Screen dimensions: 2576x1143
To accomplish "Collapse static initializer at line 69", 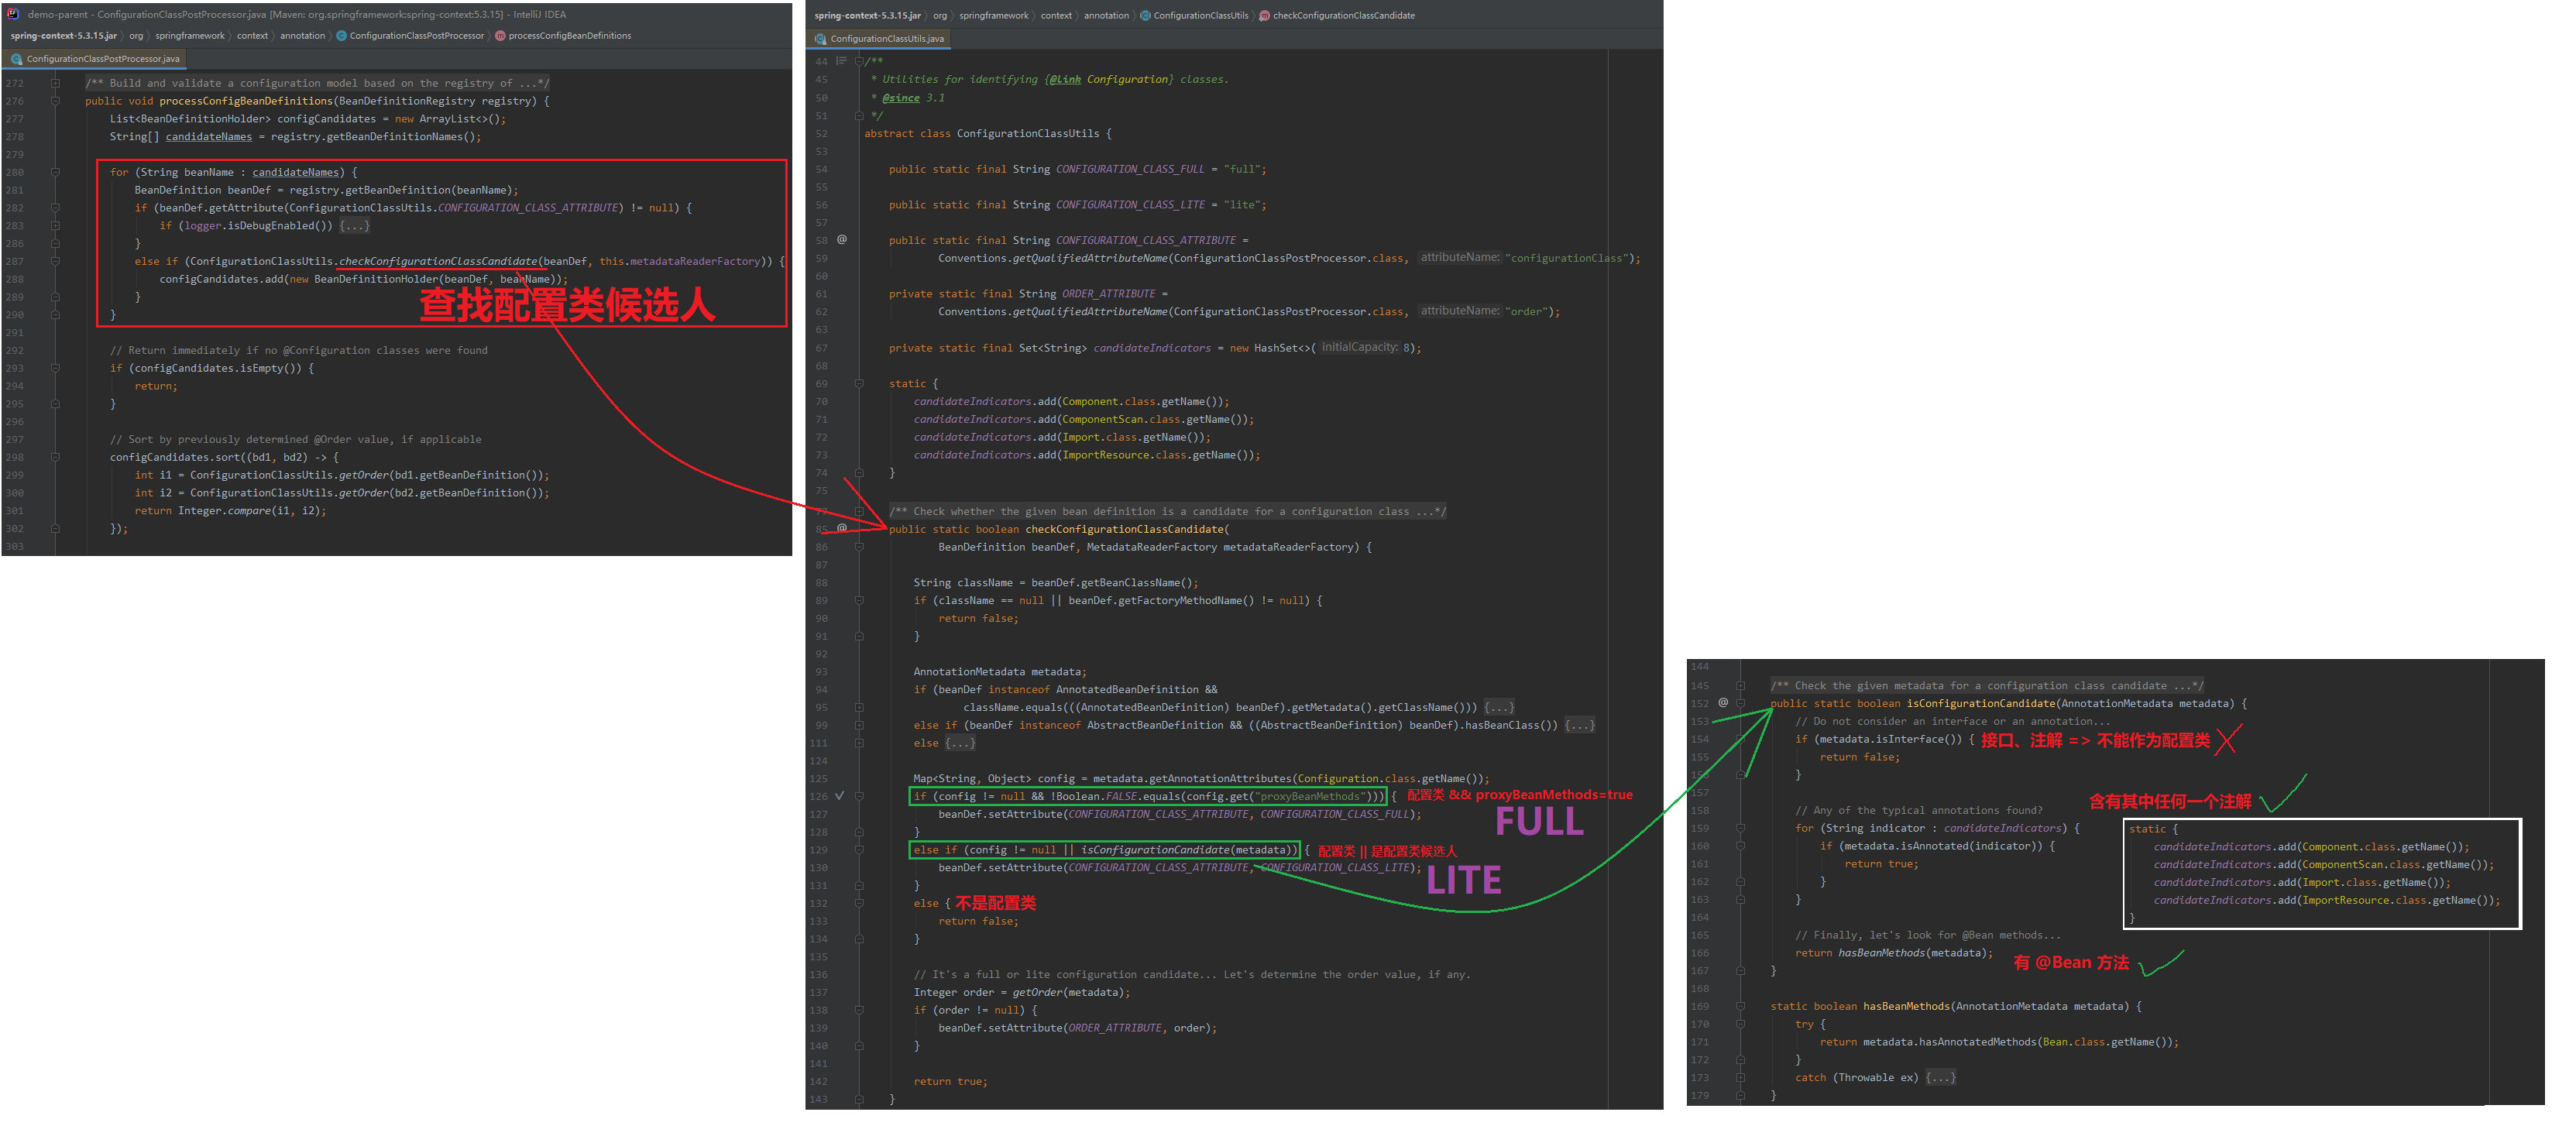I will coord(858,384).
